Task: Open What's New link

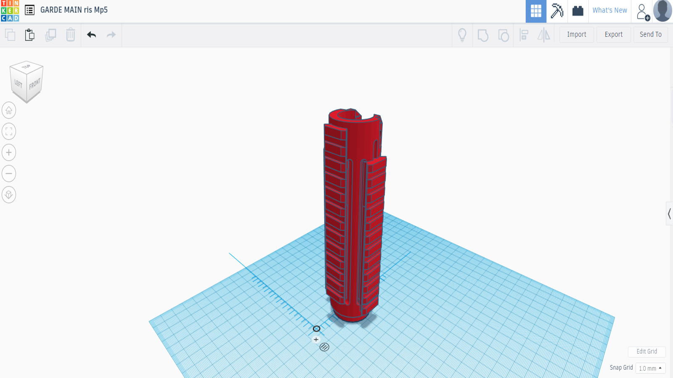Action: click(610, 11)
